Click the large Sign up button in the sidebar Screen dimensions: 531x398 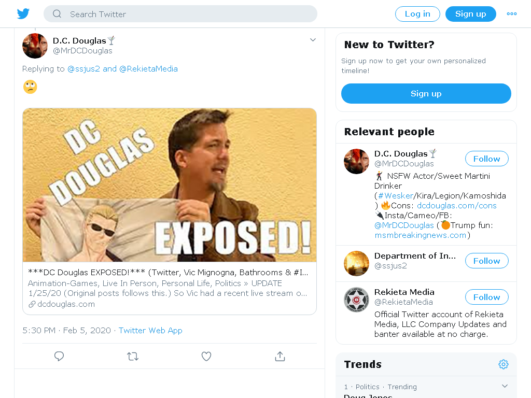pos(426,93)
